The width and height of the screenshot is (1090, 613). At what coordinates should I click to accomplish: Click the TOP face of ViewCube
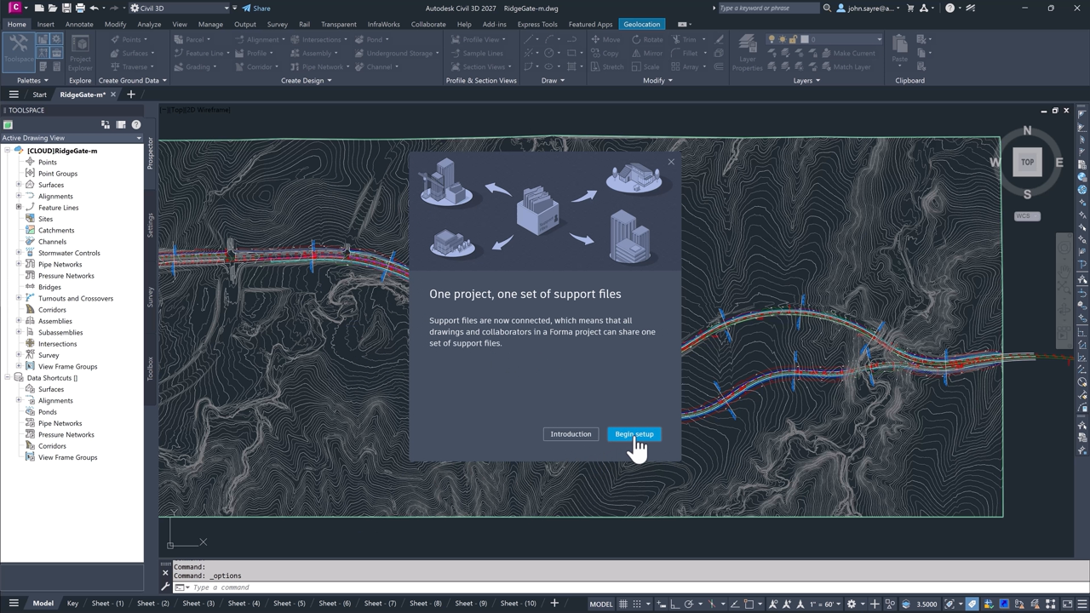point(1027,162)
